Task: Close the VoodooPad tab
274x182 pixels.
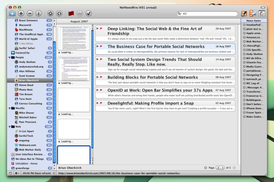Action: [244, 25]
